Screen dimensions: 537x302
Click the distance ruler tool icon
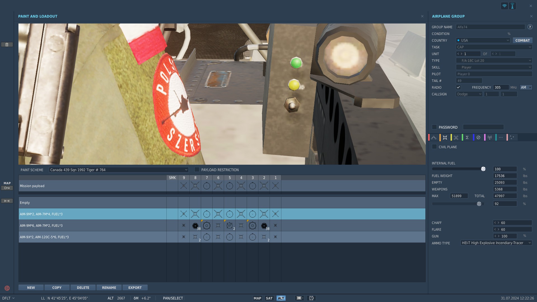click(7, 201)
